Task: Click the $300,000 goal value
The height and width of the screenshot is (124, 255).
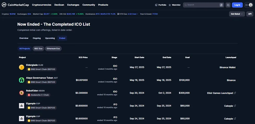Action: pyautogui.click(x=184, y=93)
